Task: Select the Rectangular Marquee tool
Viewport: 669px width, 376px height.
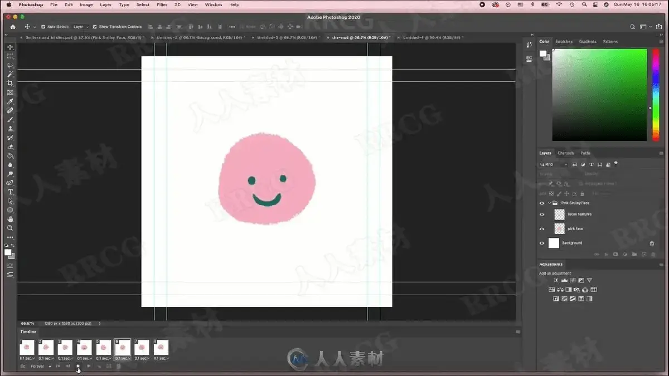Action: click(10, 56)
